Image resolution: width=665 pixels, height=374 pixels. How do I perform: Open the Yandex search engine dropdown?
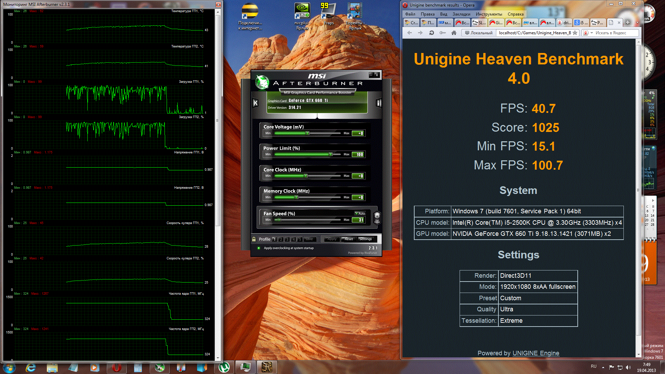click(x=592, y=33)
